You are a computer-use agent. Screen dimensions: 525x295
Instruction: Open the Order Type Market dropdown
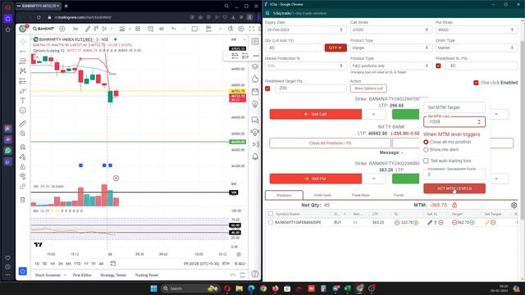(476, 48)
